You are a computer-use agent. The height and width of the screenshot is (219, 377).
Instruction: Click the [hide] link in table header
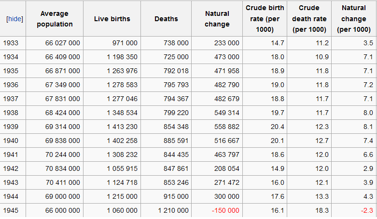point(13,19)
